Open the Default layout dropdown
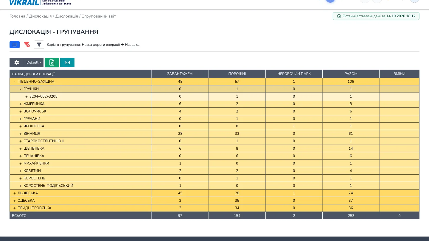 coord(34,62)
